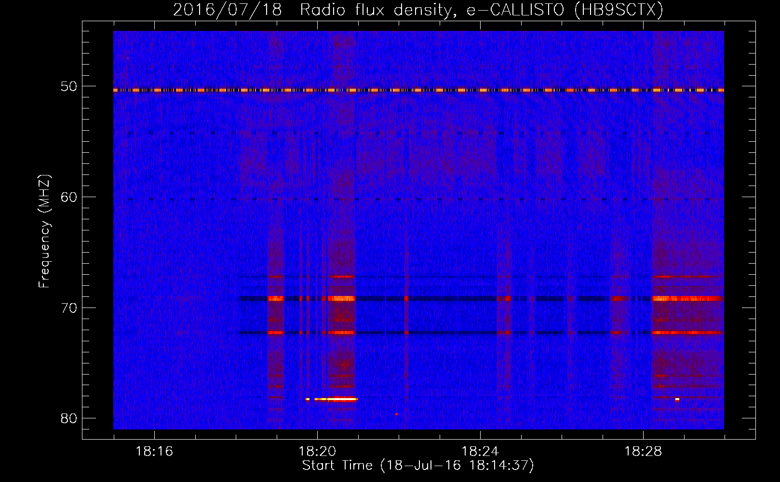The width and height of the screenshot is (780, 482).
Task: Click the 18:28 time tick label
Action: [x=643, y=451]
